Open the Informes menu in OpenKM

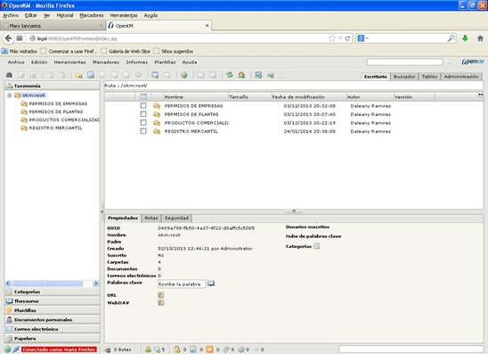(136, 62)
